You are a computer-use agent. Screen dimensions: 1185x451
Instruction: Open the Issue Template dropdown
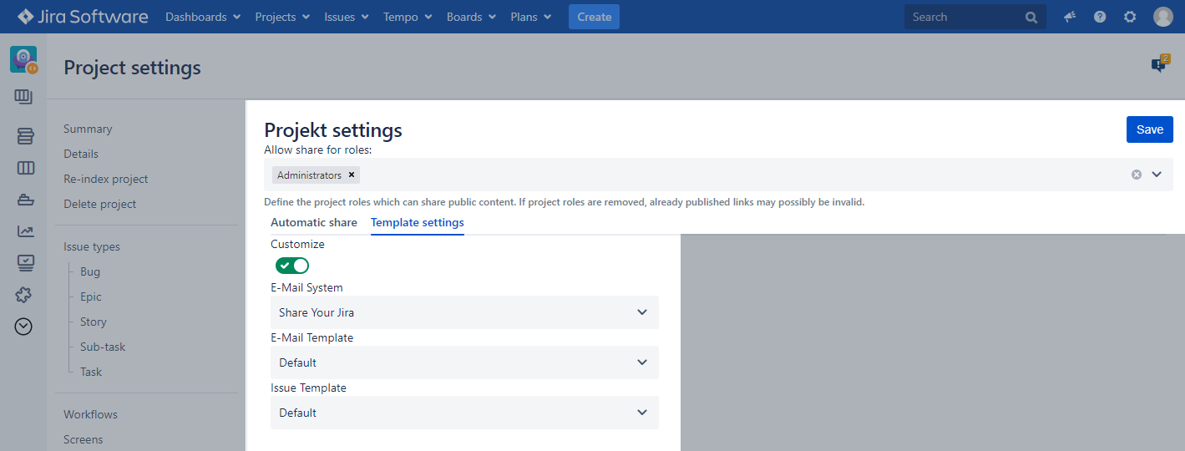point(464,413)
